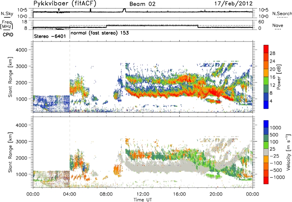The height and width of the screenshot is (202, 292).
Task: Click 'Slant Range [km]' label of the power panel
Action: pos(10,77)
